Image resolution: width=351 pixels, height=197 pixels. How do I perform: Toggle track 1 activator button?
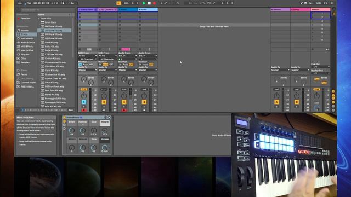point(84,102)
